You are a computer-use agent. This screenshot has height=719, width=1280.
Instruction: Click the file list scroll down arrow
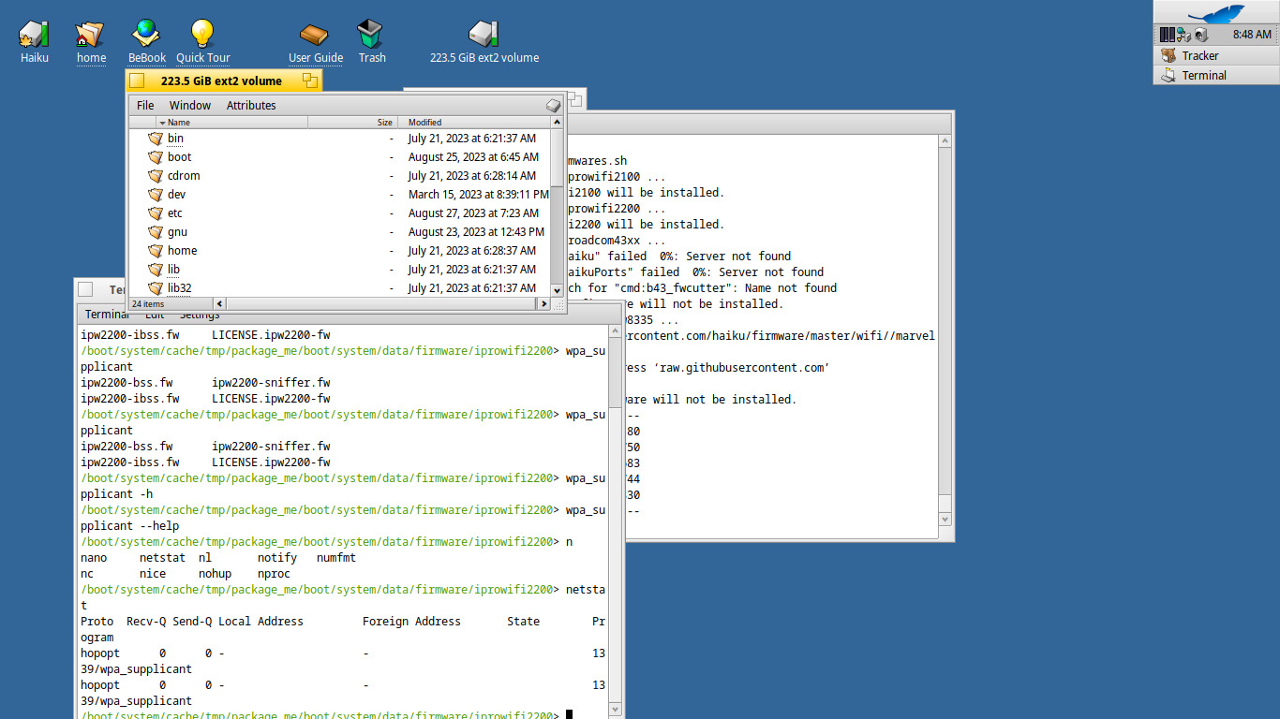point(558,290)
